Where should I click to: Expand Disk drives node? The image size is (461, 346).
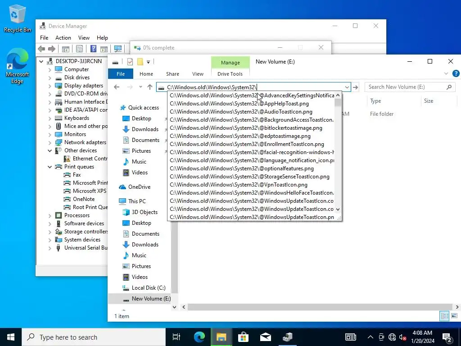pos(50,77)
